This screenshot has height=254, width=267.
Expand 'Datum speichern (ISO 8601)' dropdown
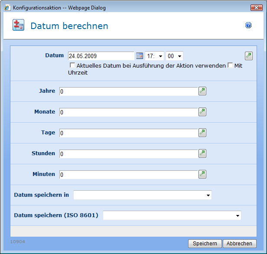(172, 215)
